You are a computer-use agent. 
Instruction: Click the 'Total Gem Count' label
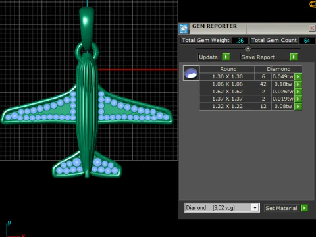[274, 41]
